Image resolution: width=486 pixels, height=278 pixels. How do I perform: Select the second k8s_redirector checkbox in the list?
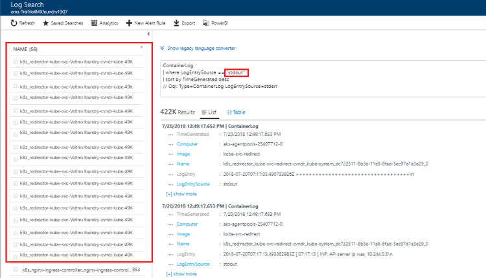click(14, 73)
